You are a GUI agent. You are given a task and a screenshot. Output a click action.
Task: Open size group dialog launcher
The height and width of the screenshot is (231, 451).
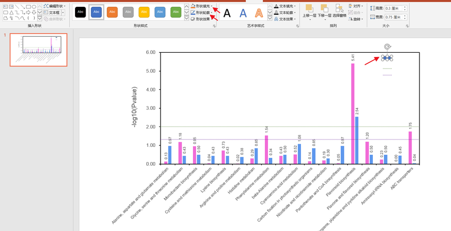[407, 26]
